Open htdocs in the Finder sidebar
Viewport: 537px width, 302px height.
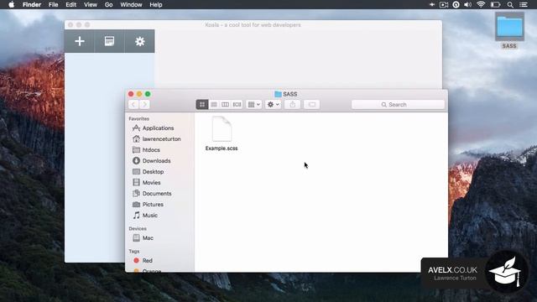pyautogui.click(x=151, y=150)
